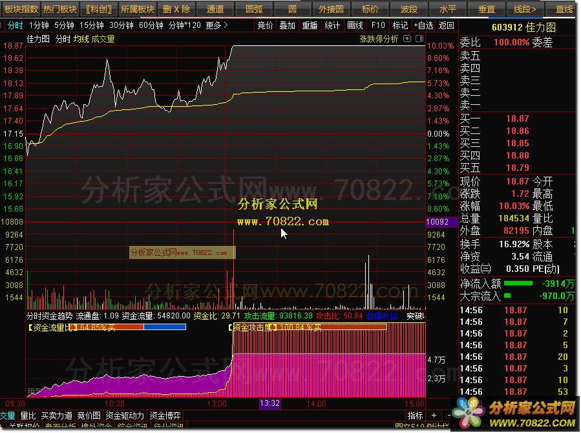Toggle the 画线 drawing mode
Image resolution: width=581 pixels, height=433 pixels.
(355, 25)
